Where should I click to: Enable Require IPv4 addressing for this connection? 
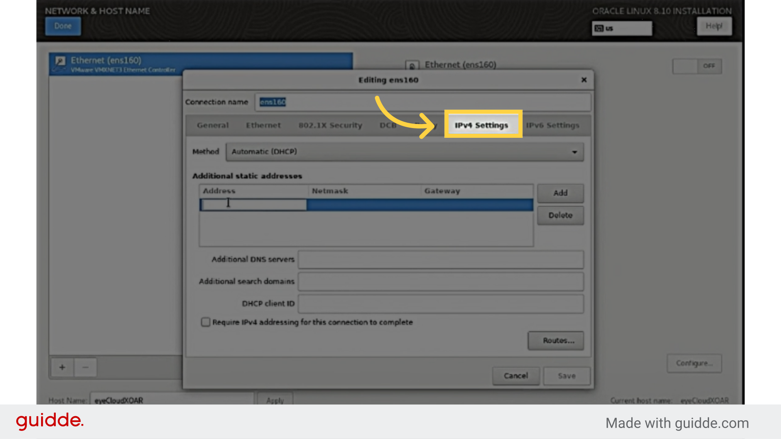click(205, 322)
